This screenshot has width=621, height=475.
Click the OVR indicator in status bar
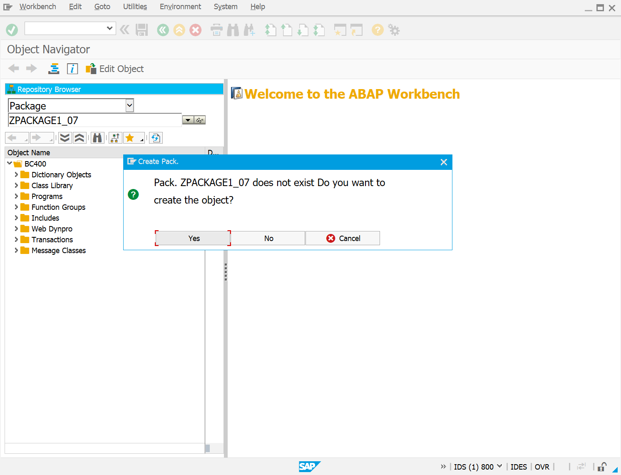(542, 467)
